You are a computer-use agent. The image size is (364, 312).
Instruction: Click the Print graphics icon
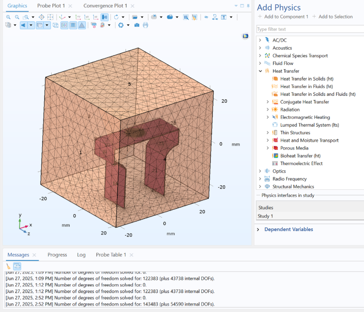point(146,25)
